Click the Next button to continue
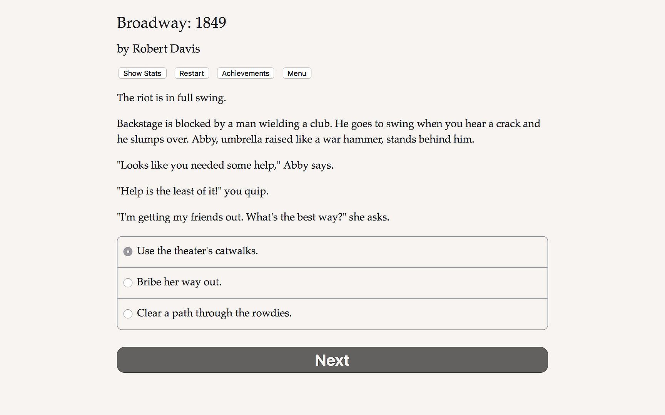The width and height of the screenshot is (665, 415). (x=332, y=360)
